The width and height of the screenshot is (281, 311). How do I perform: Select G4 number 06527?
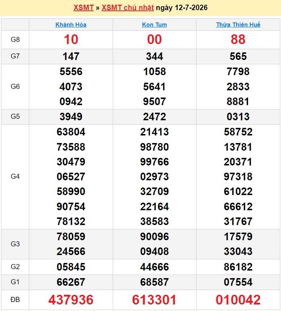pyautogui.click(x=71, y=177)
